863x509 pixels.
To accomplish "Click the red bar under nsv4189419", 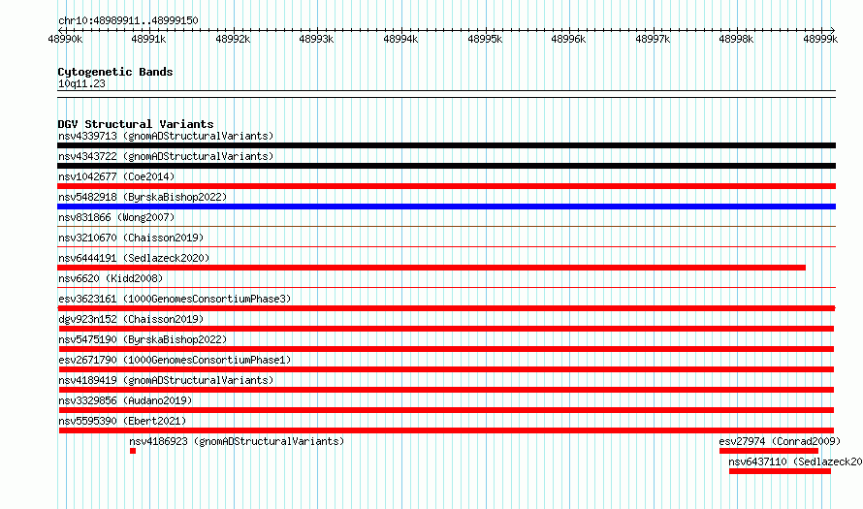I will click(446, 390).
